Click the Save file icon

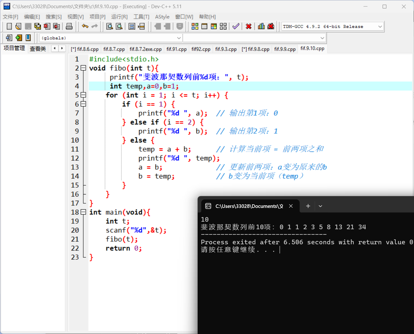pyautogui.click(x=28, y=27)
